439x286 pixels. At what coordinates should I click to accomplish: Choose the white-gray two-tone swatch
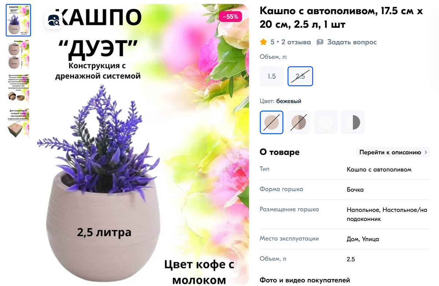353,122
